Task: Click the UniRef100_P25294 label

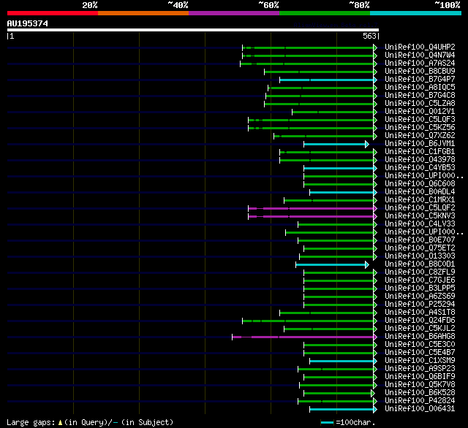Action: click(420, 305)
